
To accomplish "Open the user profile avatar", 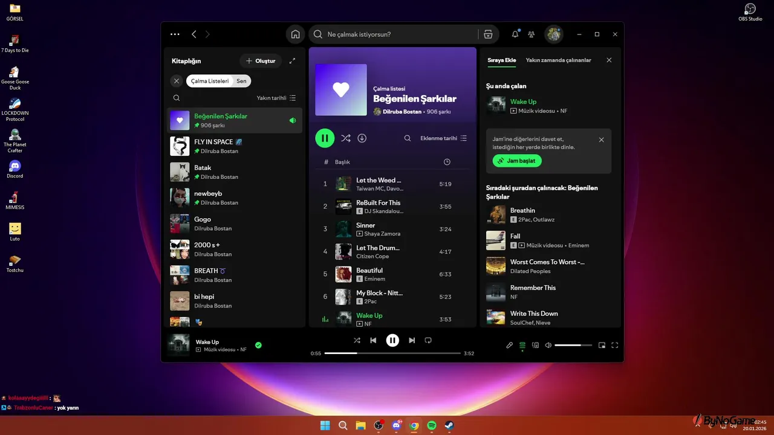I will [x=553, y=34].
